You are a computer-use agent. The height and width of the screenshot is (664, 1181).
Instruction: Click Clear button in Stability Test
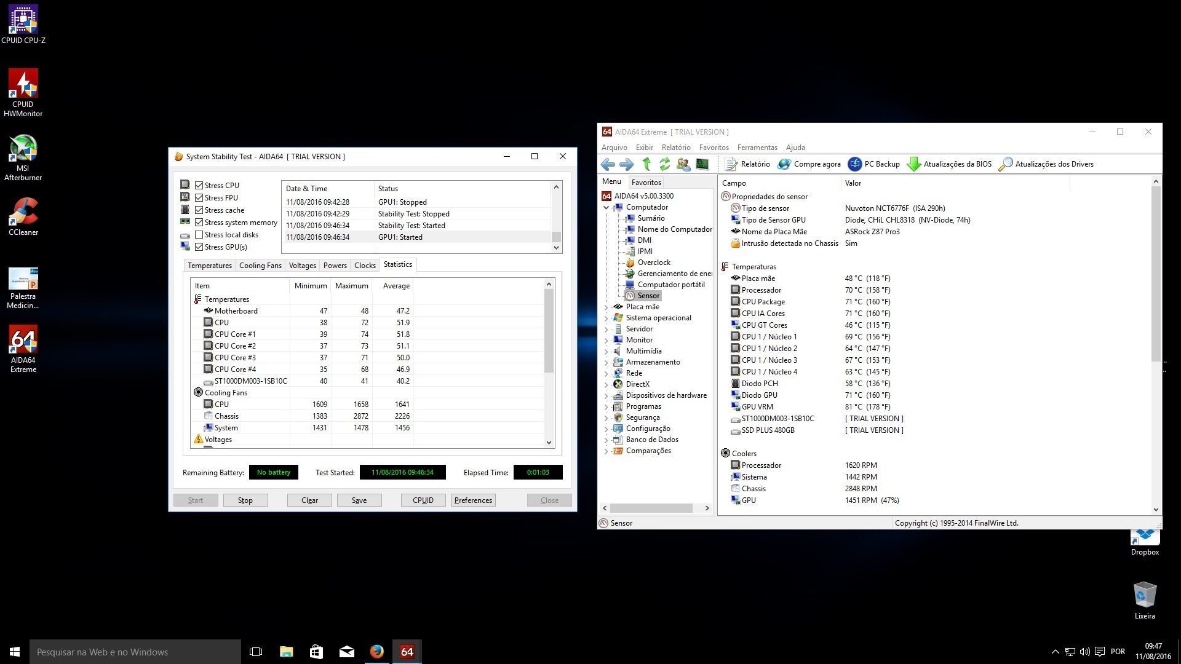309,500
